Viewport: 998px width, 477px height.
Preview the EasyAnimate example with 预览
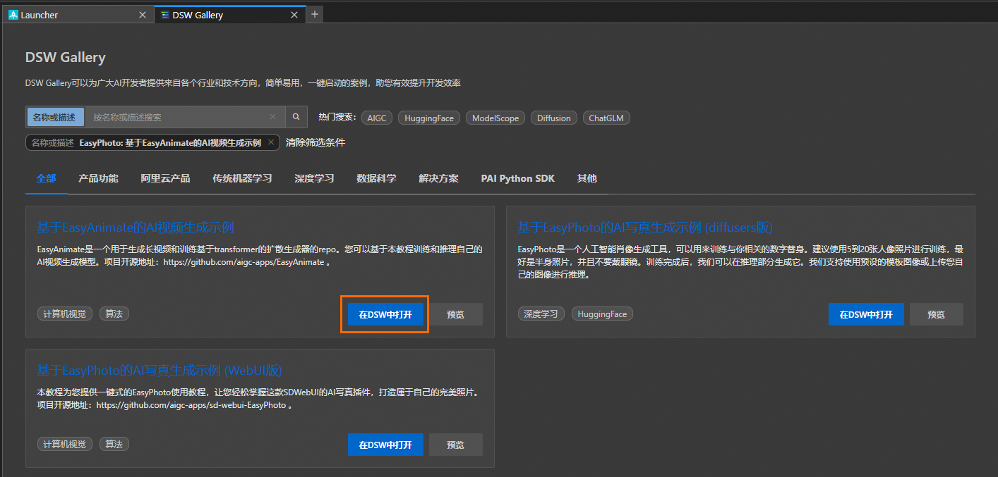coord(456,314)
